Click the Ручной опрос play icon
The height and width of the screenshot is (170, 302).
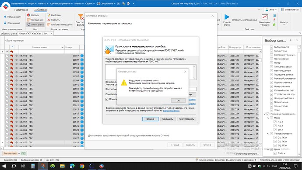pyautogui.click(x=227, y=17)
